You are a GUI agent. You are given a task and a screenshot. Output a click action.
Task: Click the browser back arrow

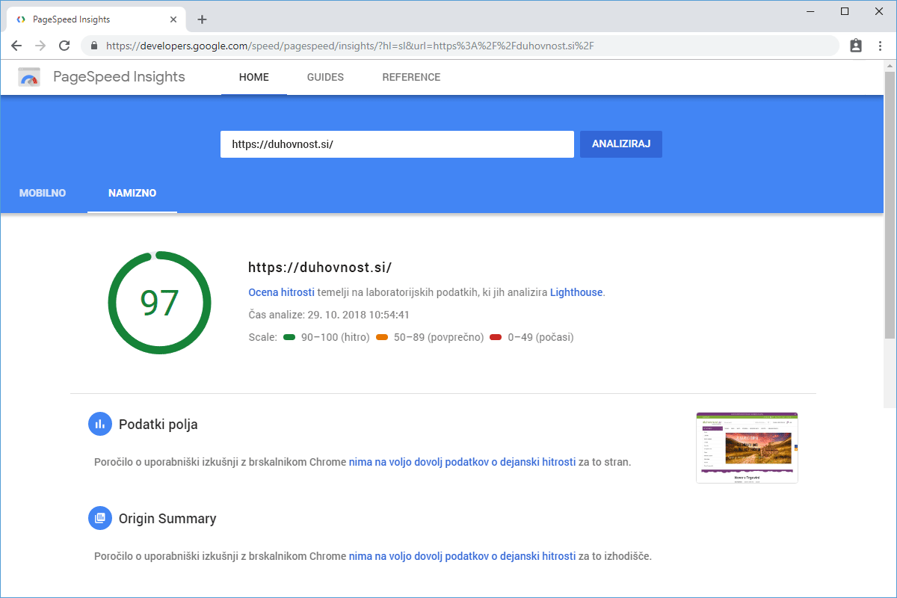[16, 46]
